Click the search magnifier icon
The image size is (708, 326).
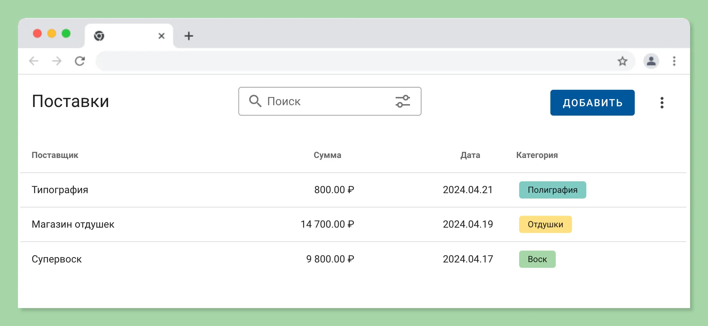(255, 101)
